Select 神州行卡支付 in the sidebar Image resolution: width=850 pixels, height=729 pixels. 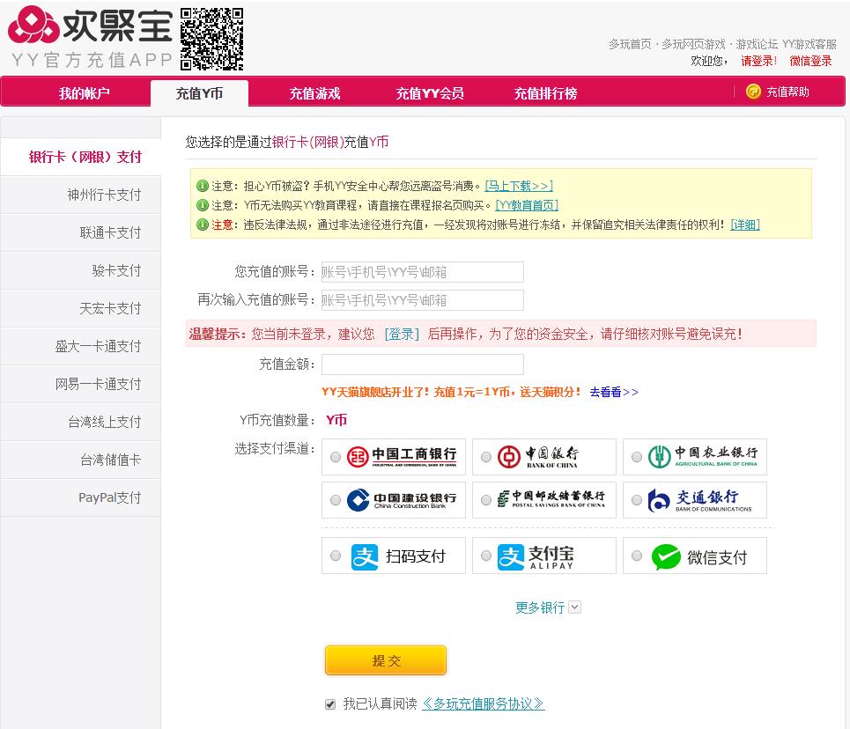(81, 195)
